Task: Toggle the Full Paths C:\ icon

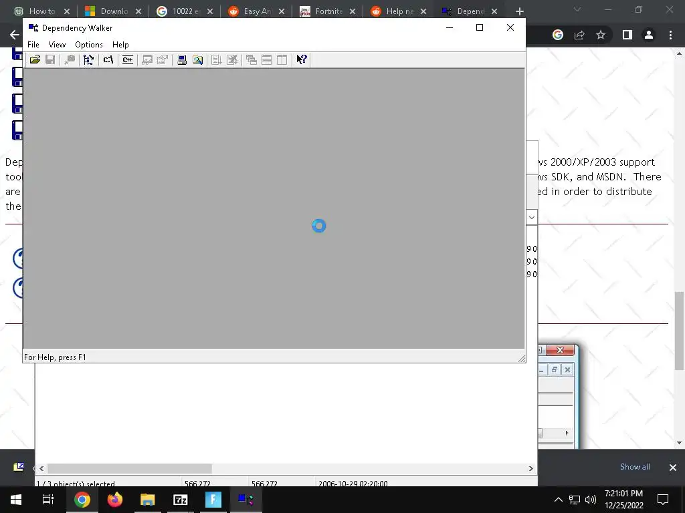Action: 108,59
